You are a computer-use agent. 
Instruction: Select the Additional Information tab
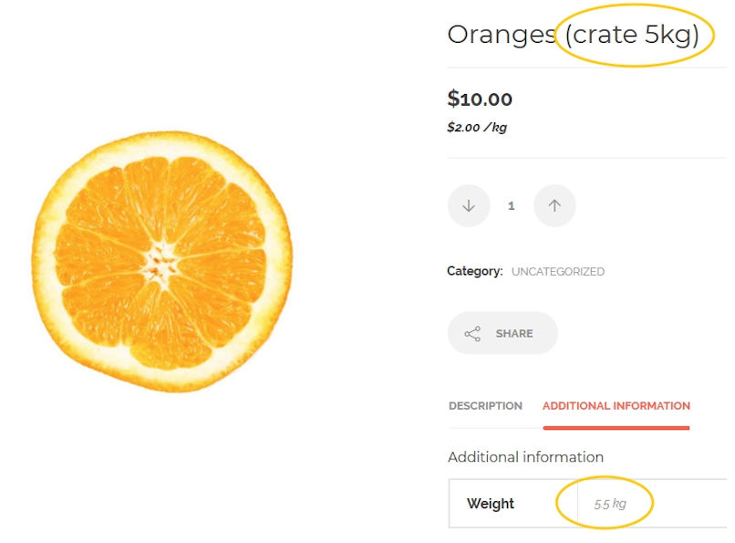point(616,405)
